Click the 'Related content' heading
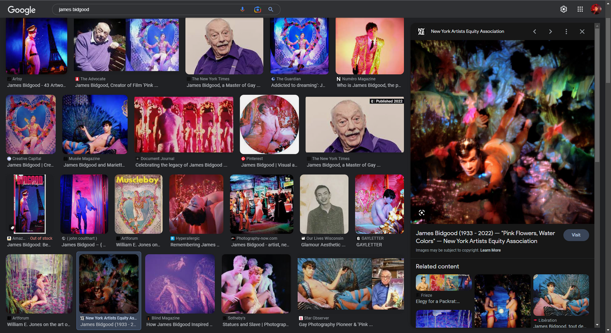The height and width of the screenshot is (333, 611). click(x=437, y=266)
